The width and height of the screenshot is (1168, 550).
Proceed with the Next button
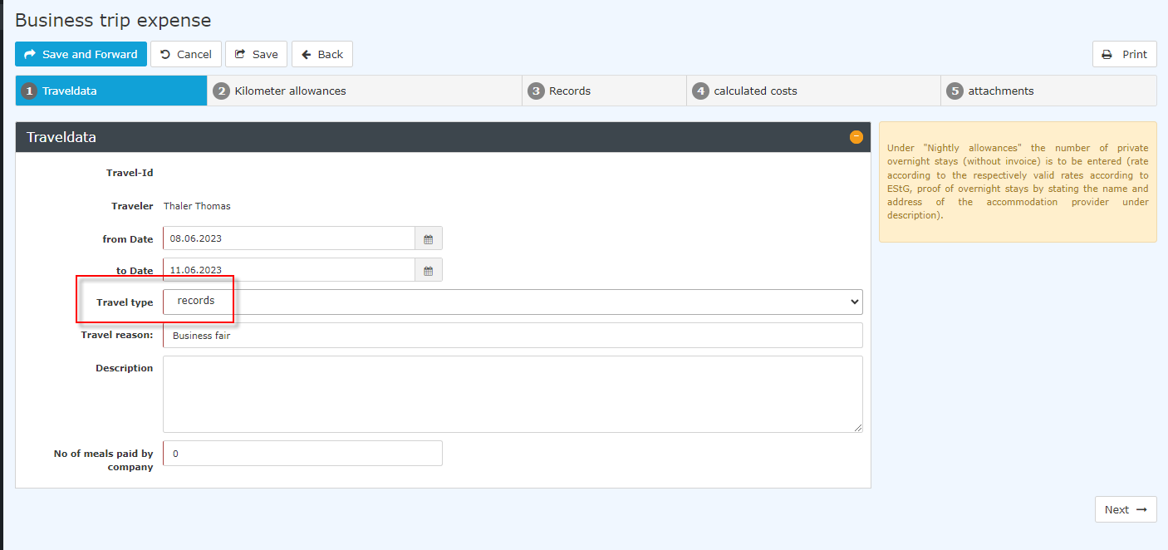click(1125, 509)
